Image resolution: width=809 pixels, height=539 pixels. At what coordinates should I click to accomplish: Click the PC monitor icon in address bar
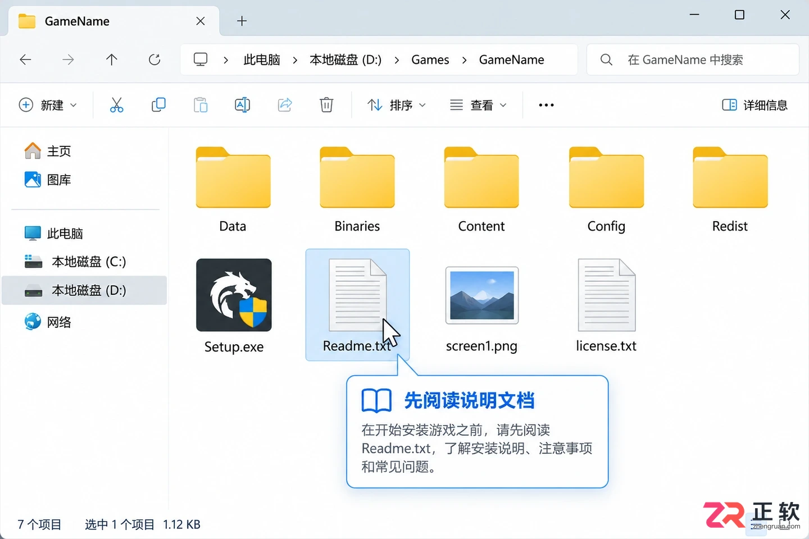tap(201, 60)
